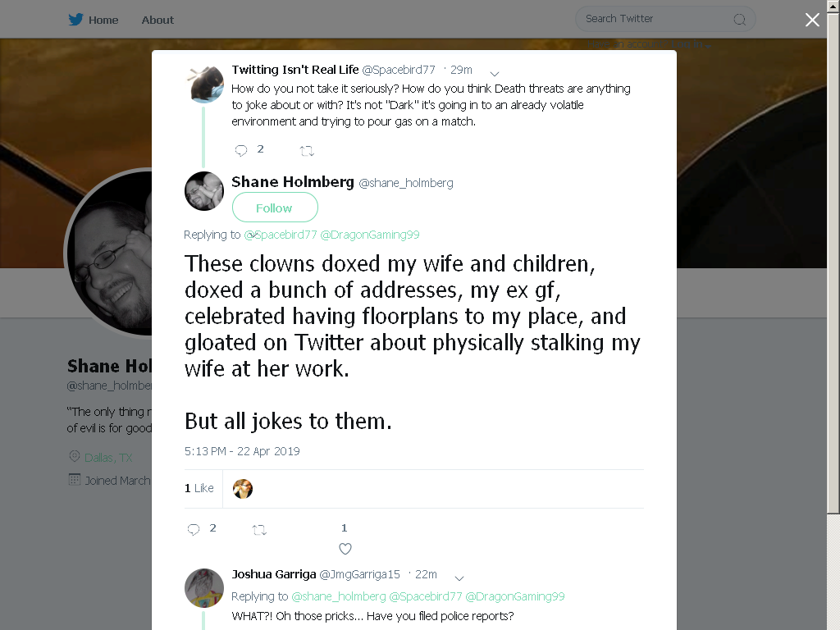
Task: Open the About menu item
Action: pyautogui.click(x=157, y=20)
